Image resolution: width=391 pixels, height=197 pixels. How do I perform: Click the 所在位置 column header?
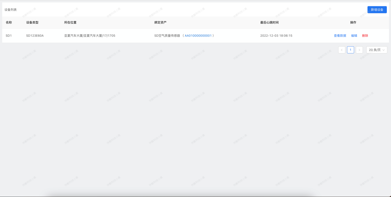click(70, 22)
